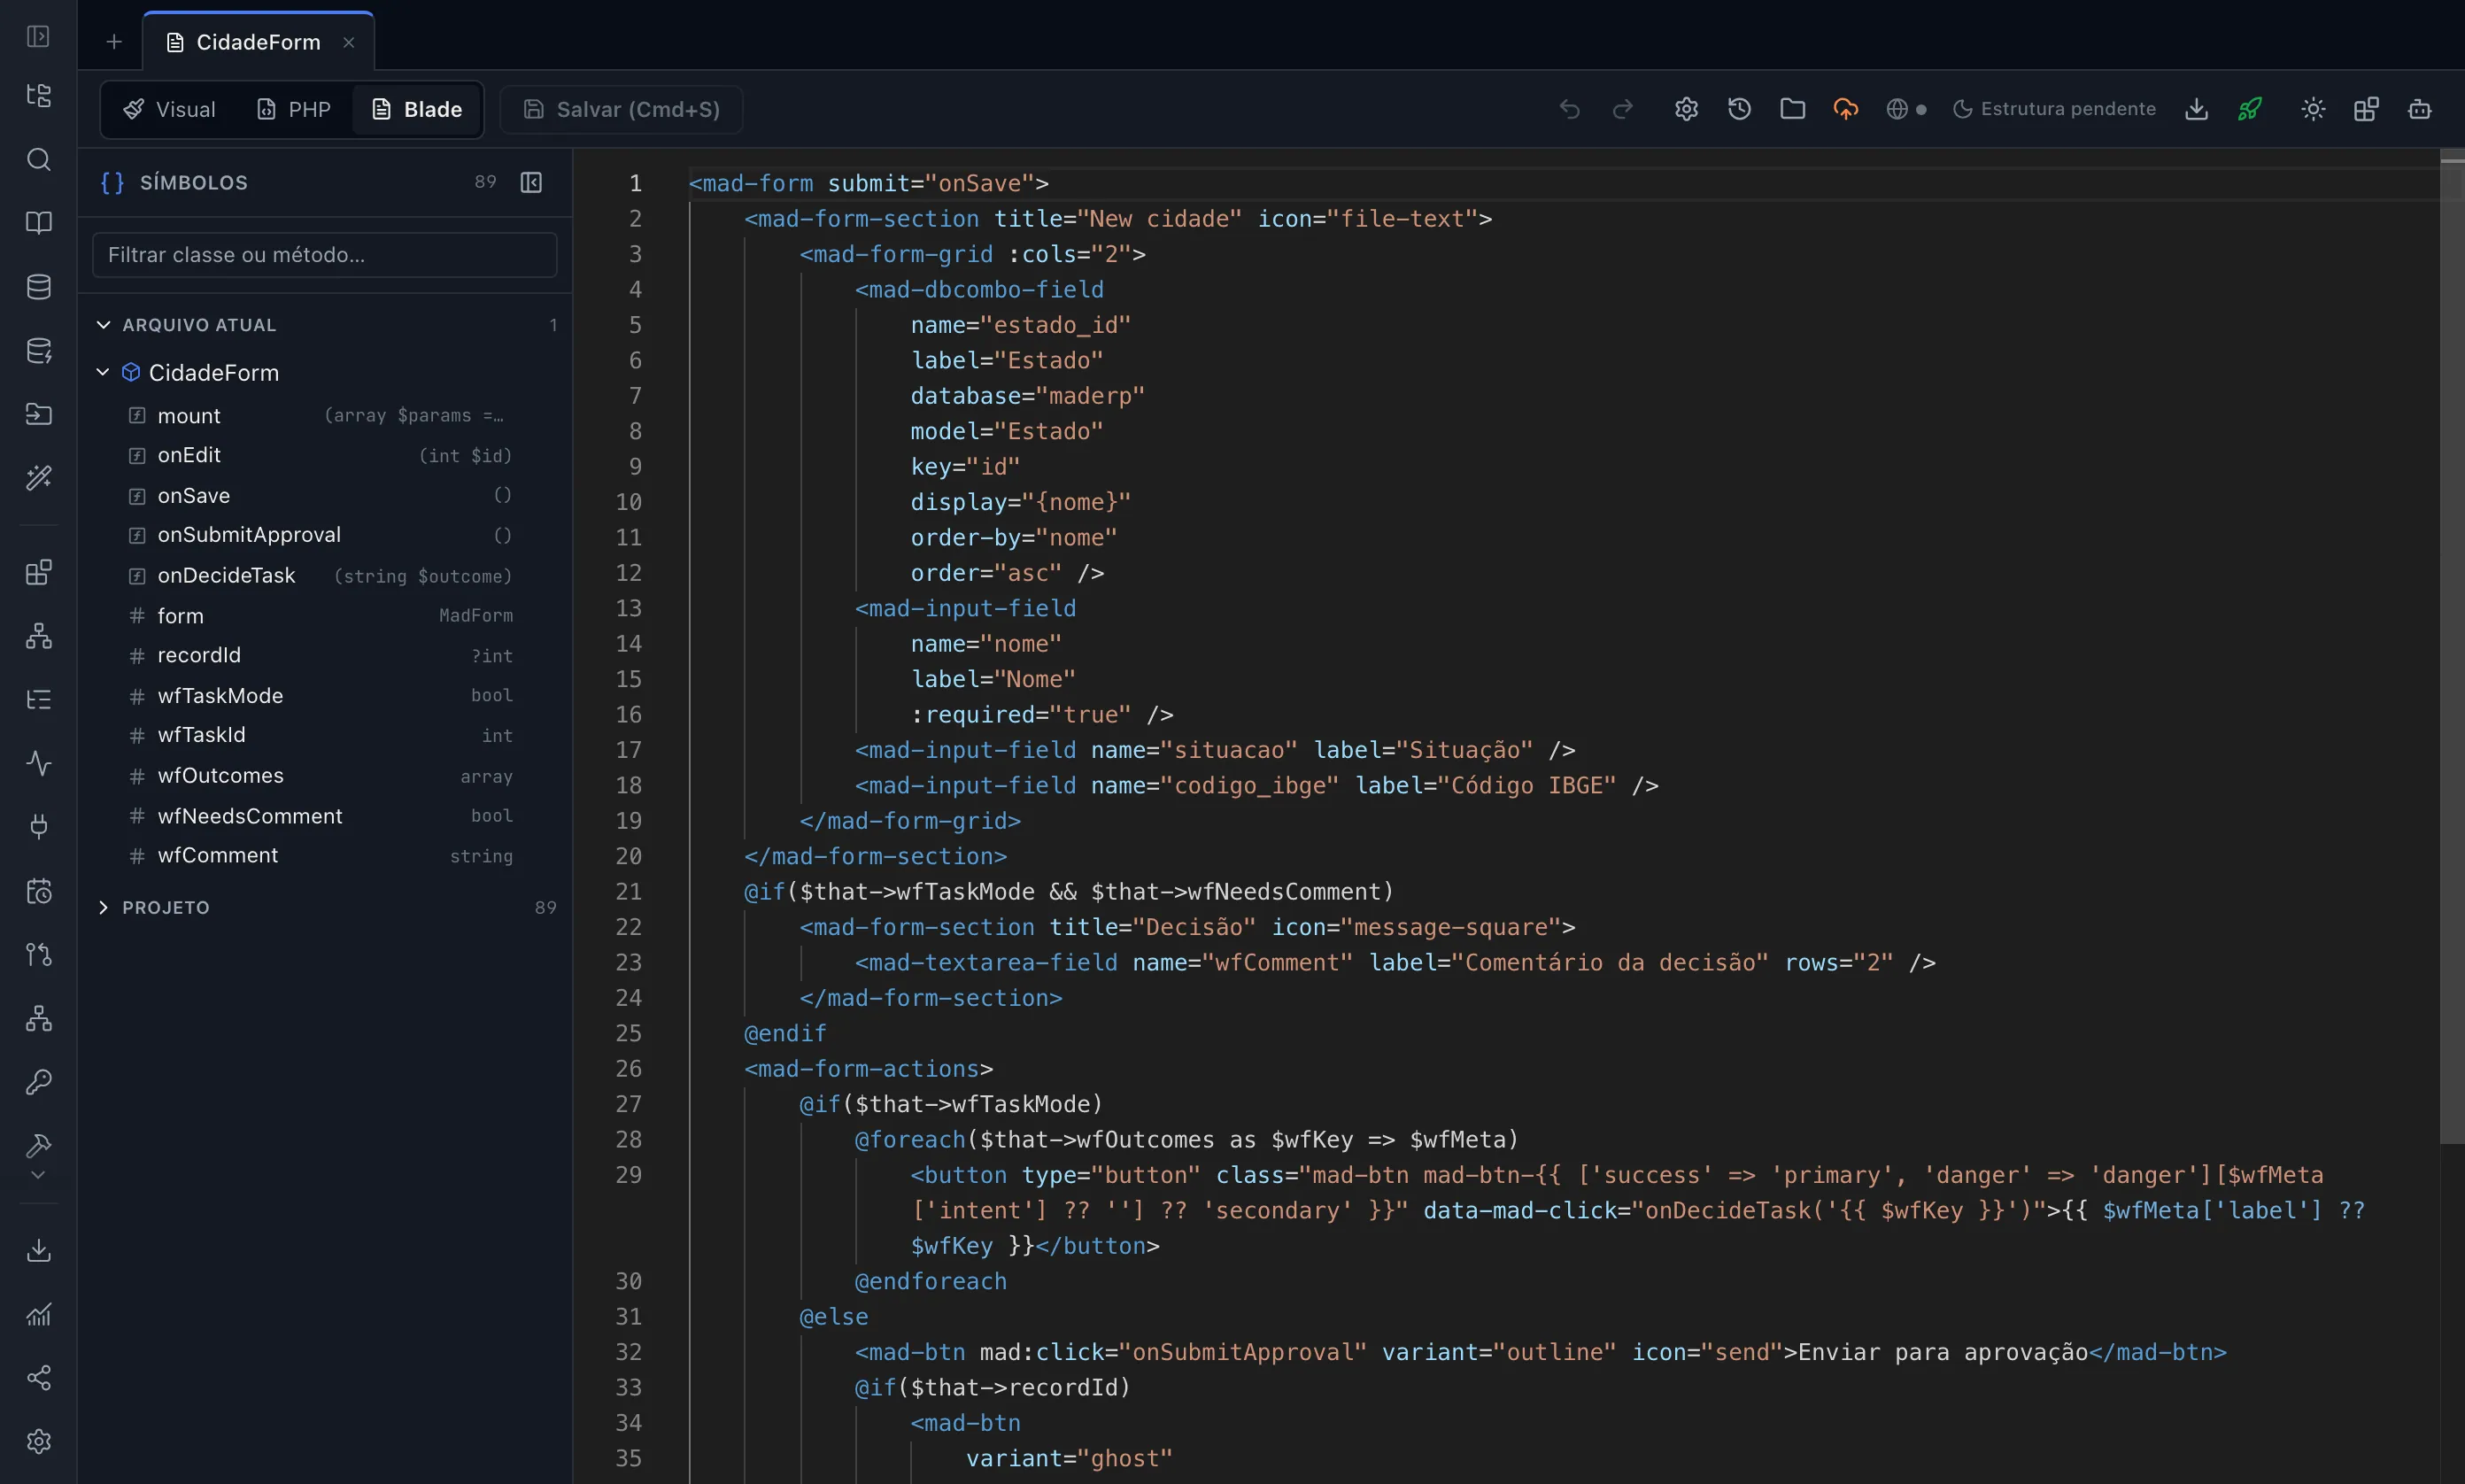Open the import arrow box sidebar icon
Image resolution: width=2465 pixels, height=1484 pixels.
pos(38,414)
